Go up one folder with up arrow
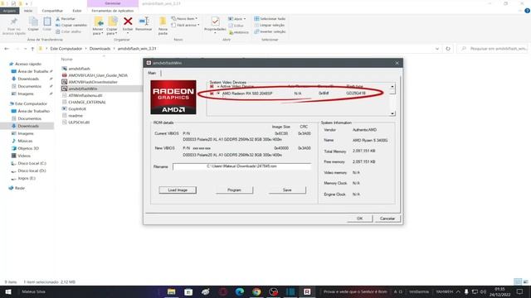The width and height of the screenshot is (531, 298). coord(32,49)
